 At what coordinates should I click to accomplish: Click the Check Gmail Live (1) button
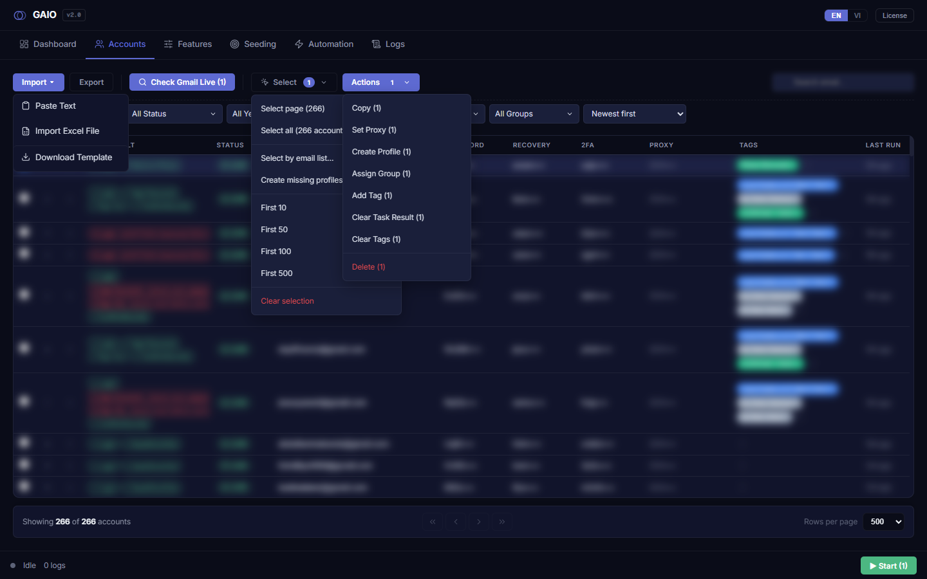click(x=182, y=82)
